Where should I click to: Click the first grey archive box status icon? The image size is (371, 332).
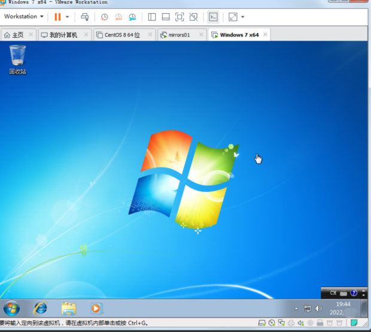click(330, 323)
